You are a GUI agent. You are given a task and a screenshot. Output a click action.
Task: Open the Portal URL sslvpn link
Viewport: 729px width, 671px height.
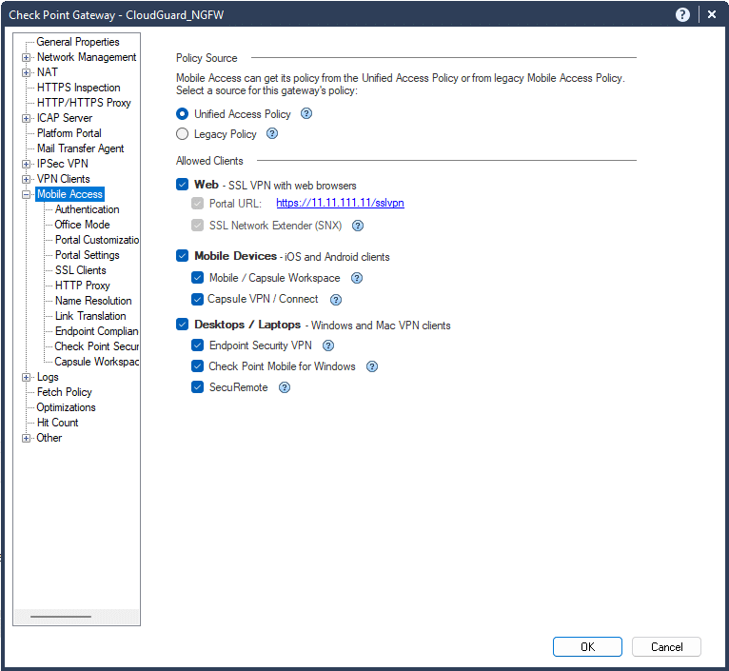coord(340,203)
